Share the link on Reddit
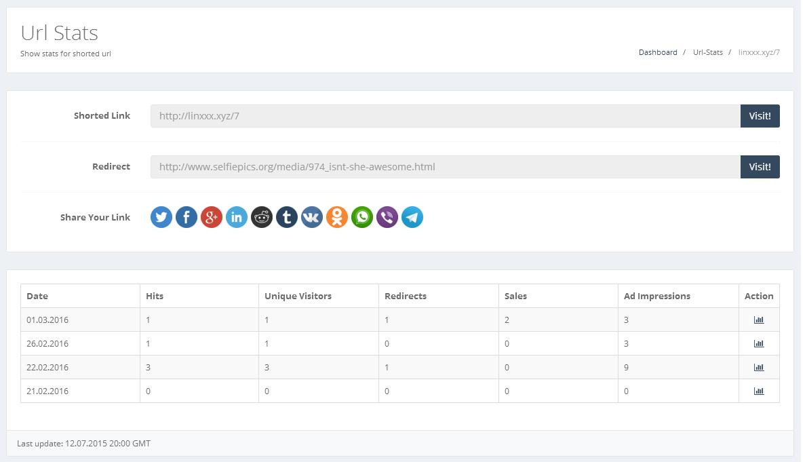 [262, 217]
